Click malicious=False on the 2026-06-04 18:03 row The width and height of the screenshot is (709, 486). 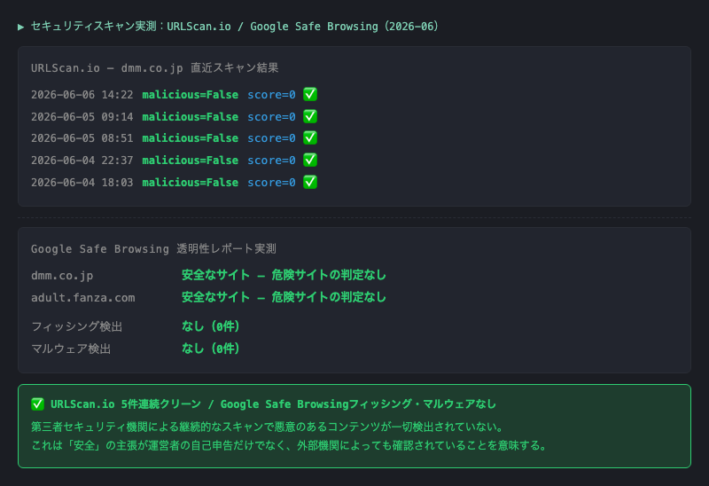pos(191,183)
